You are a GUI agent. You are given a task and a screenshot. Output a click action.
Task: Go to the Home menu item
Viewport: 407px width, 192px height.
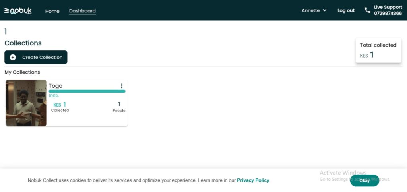coord(52,11)
